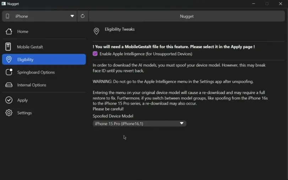Open the Settings page
Viewport: 288px width, 180px height.
click(x=44, y=113)
